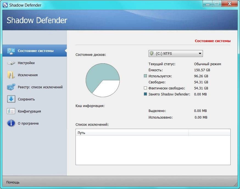Select Сохранить in sidebar
The height and width of the screenshot is (189, 240).
[35, 99]
